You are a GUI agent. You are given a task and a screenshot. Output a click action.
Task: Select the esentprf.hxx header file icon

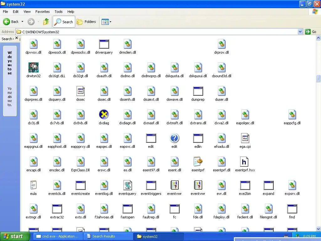tap(244, 162)
